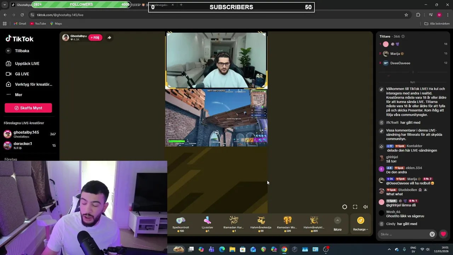
Task: Open the YouTube bookmark
Action: coord(38,24)
